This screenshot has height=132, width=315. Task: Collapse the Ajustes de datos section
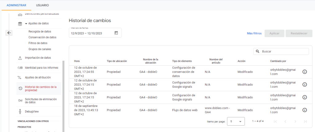point(26,24)
